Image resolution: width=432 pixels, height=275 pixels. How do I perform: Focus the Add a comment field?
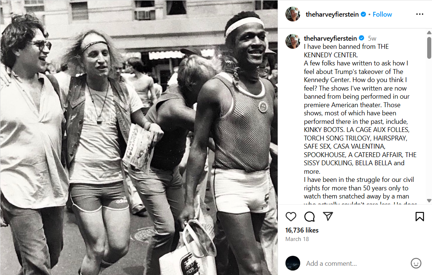pyautogui.click(x=355, y=264)
